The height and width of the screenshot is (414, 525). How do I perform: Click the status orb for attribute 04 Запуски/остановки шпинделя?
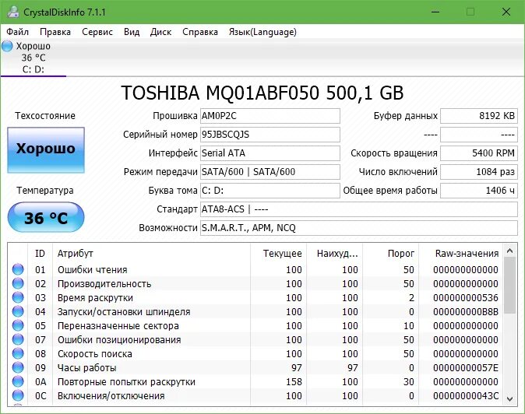[x=18, y=311]
